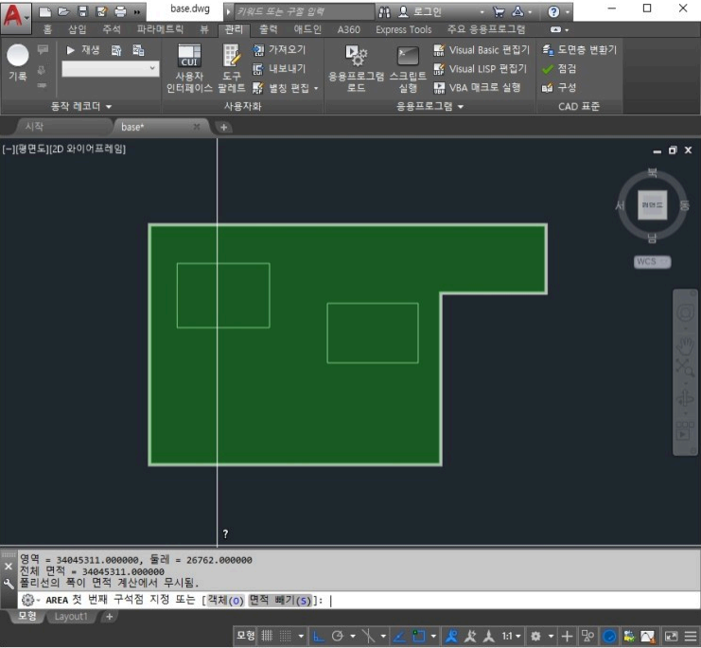Viewport: 701px width, 648px height.
Task: Switch to the Express Tools ribbon tab
Action: click(403, 29)
